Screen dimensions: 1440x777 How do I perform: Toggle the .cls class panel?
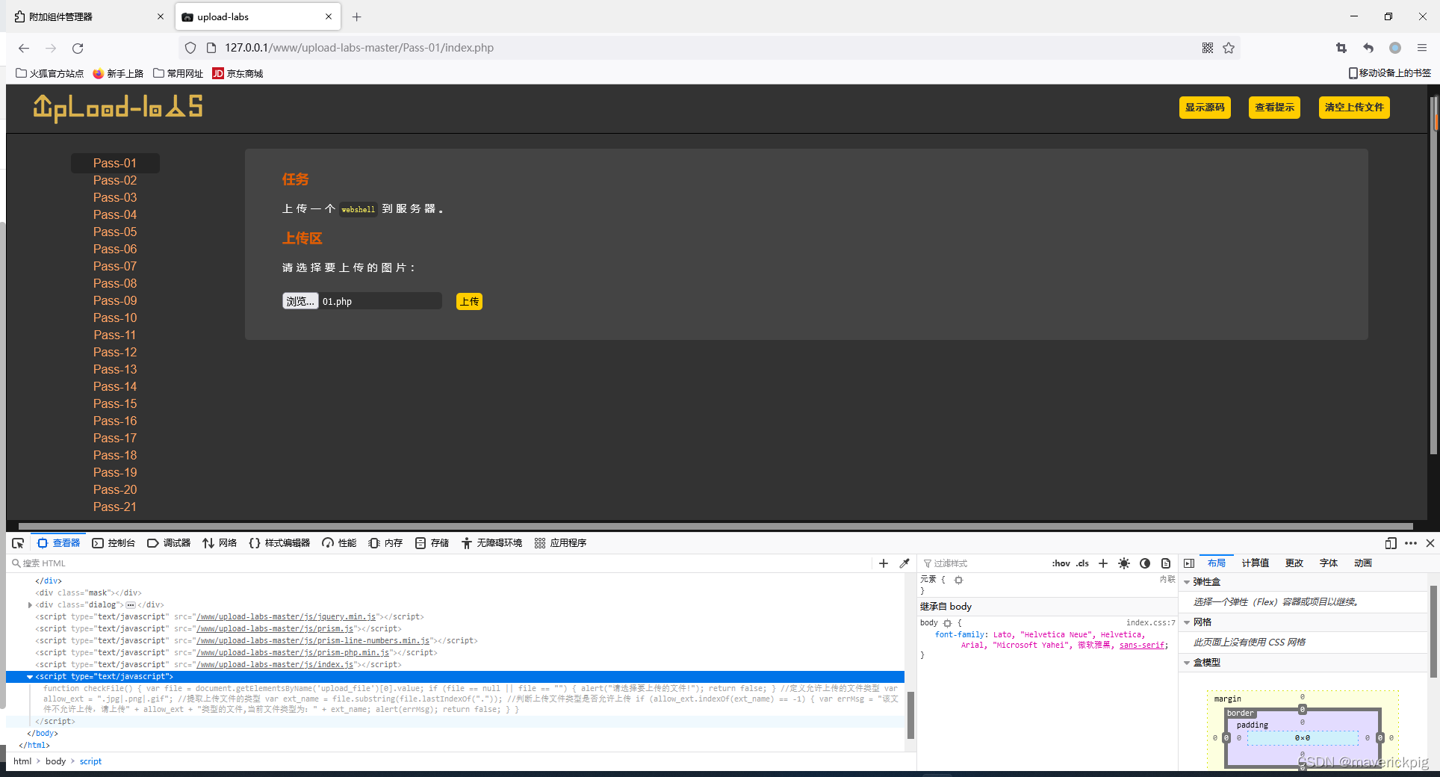pyautogui.click(x=1082, y=563)
